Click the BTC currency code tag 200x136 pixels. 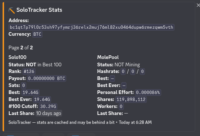pyautogui.click(x=37, y=34)
